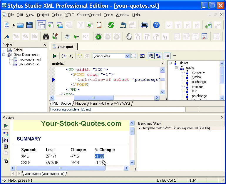Viewport: 226px width, 184px height.
Task: Click the web browser preview icon
Action: [6, 140]
